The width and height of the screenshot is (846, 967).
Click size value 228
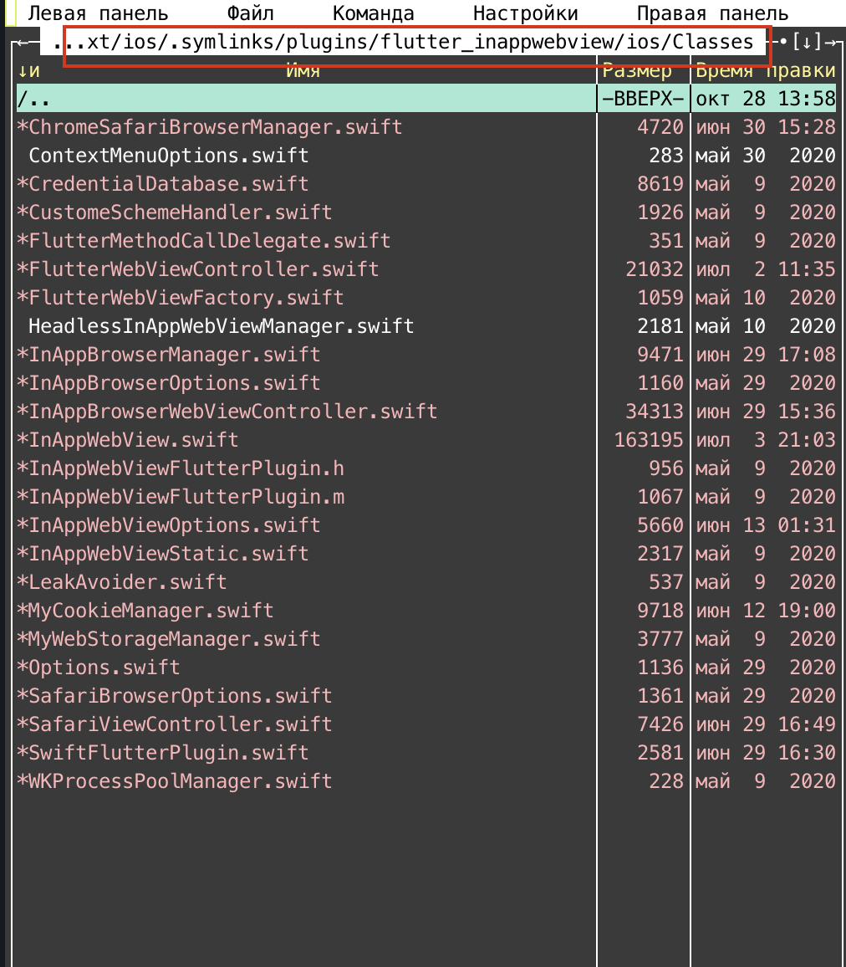(666, 780)
